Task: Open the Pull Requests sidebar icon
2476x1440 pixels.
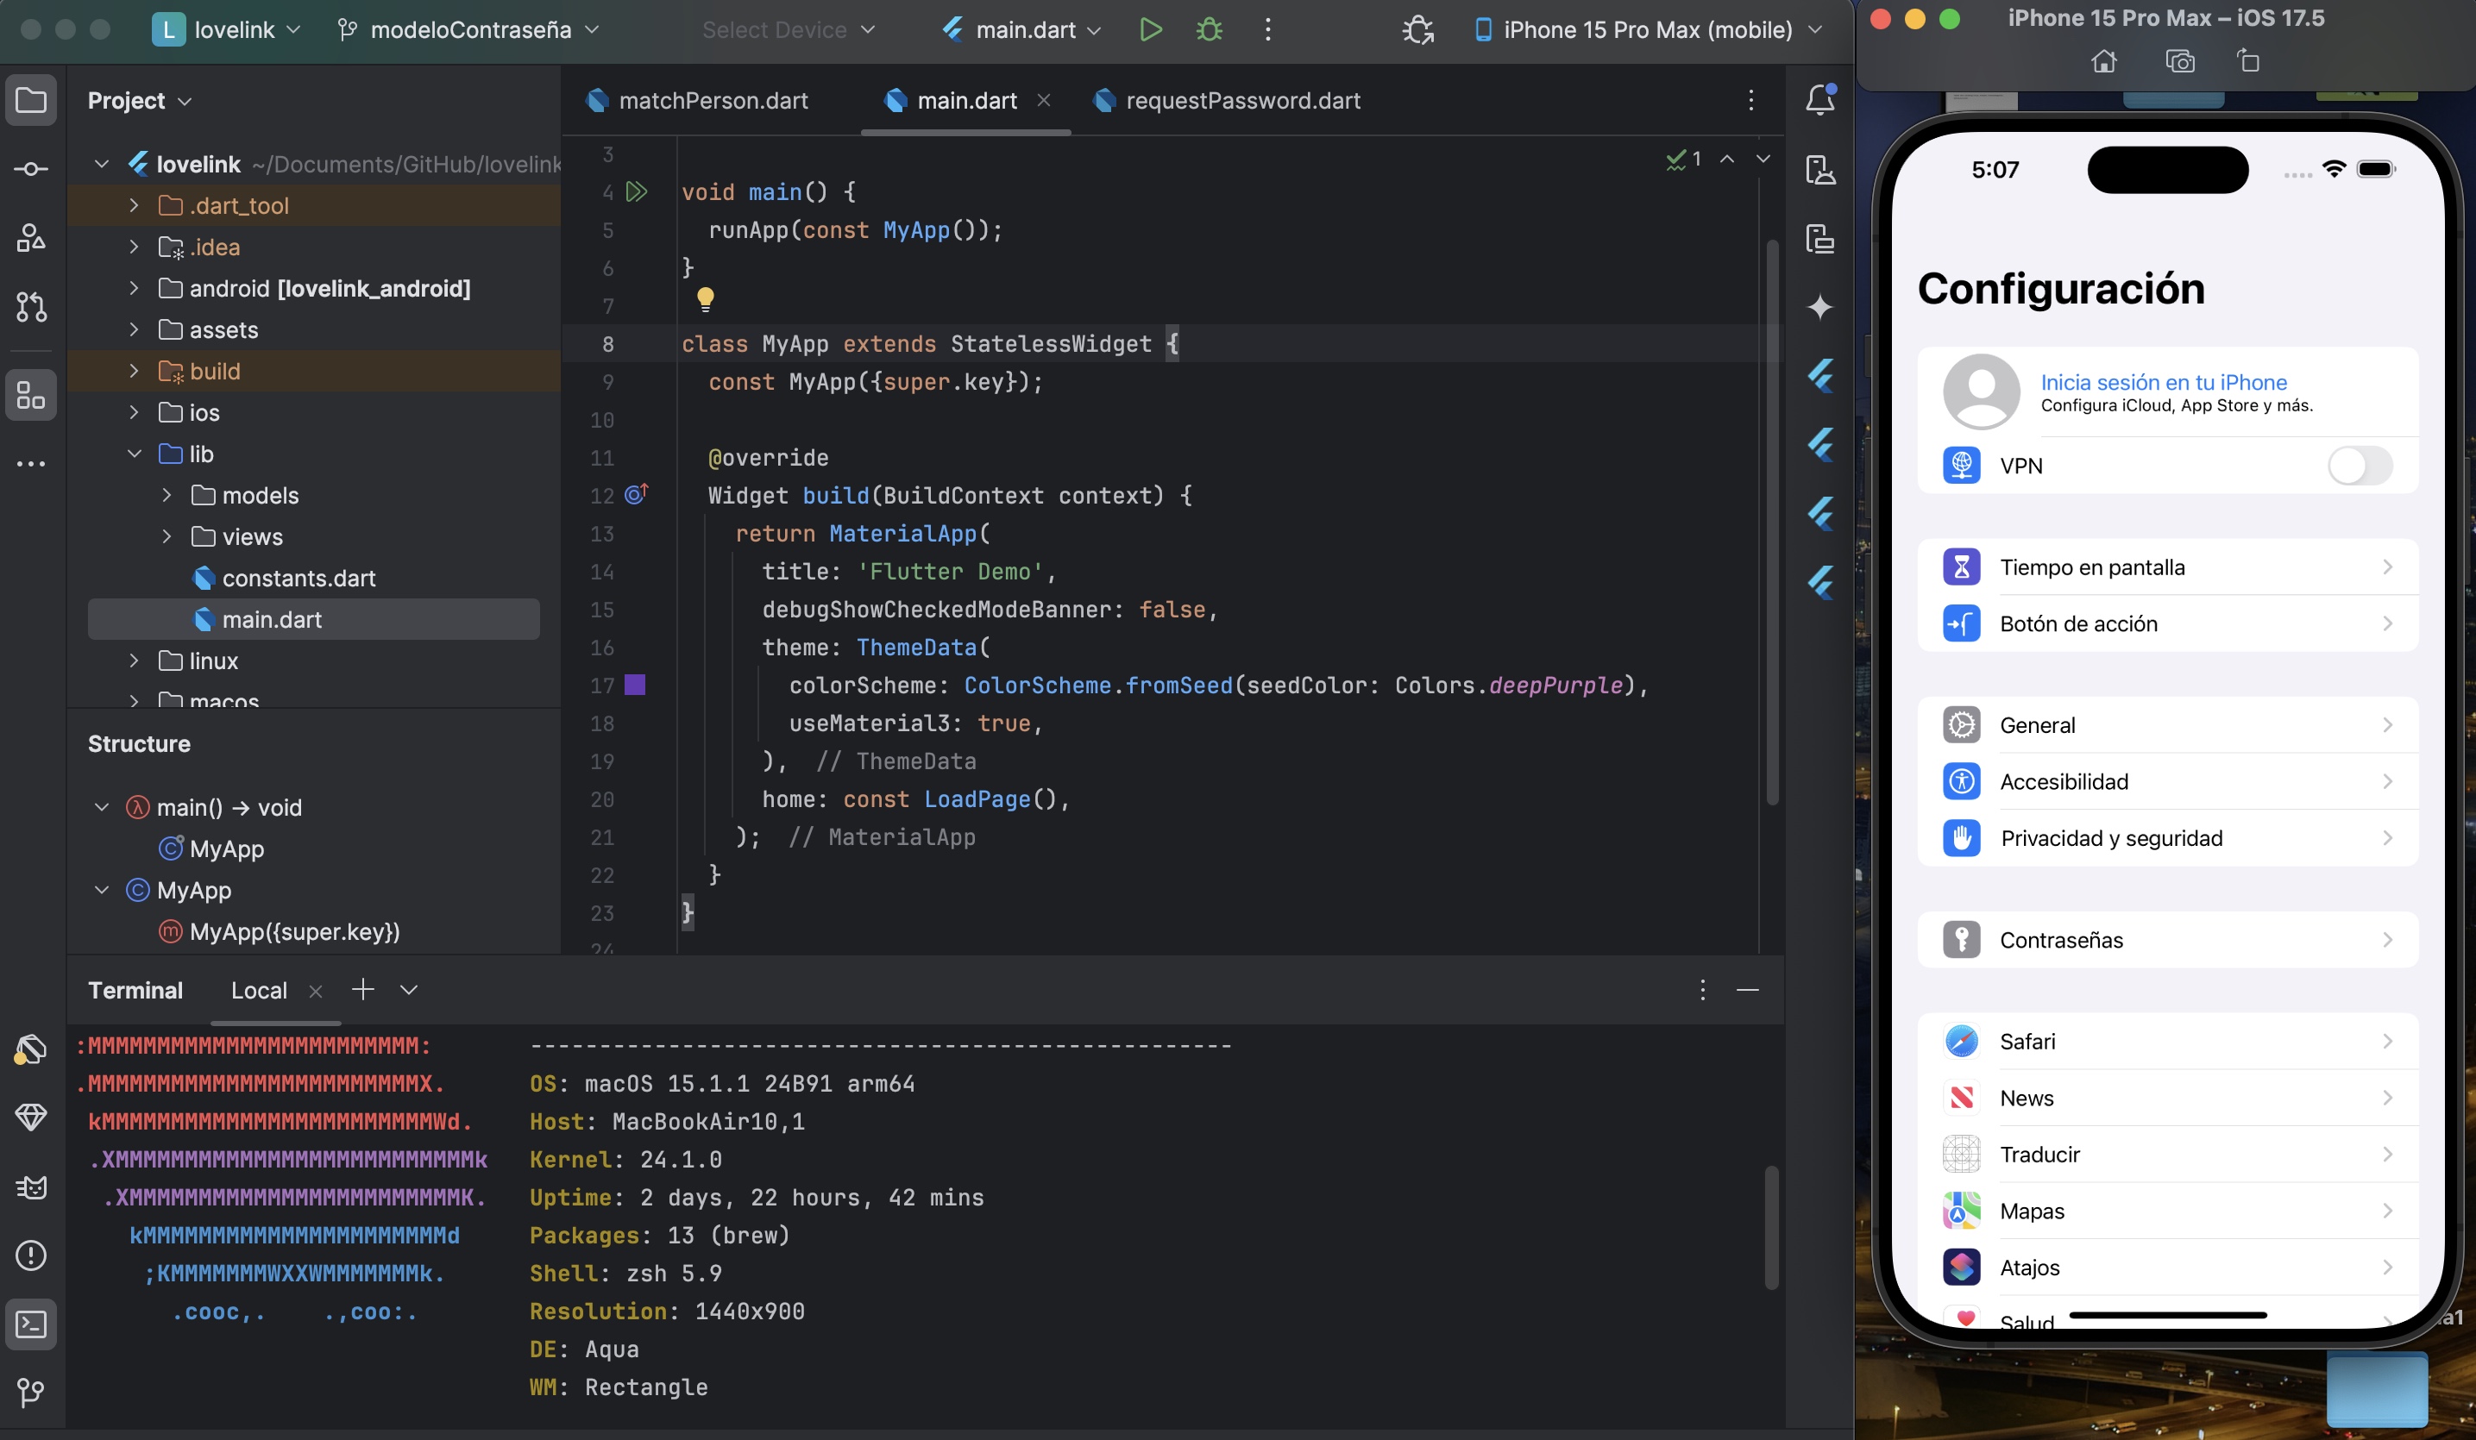Action: coord(30,306)
